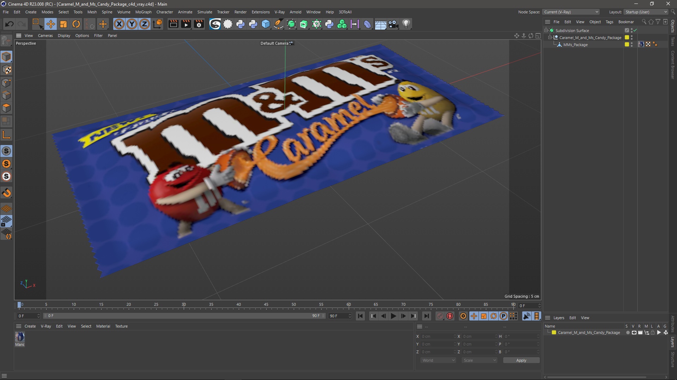The width and height of the screenshot is (677, 380).
Task: Go to end of animation
Action: [426, 316]
